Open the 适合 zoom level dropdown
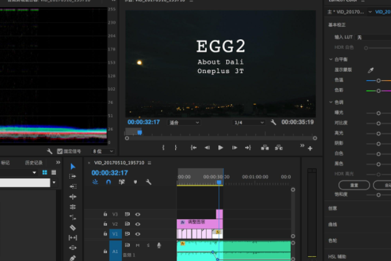This screenshot has width=391, height=261. pos(184,122)
